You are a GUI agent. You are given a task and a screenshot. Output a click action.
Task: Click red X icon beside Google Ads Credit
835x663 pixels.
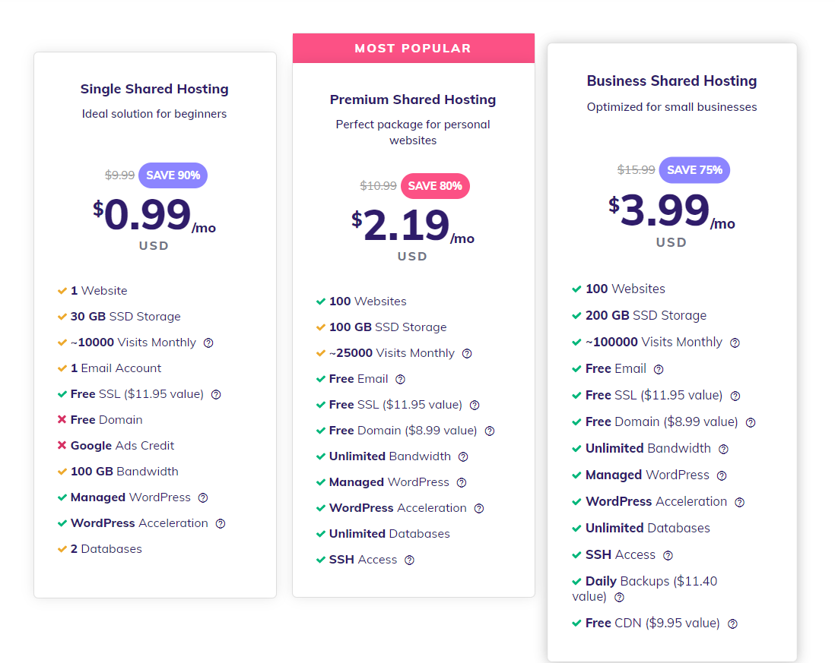click(62, 445)
